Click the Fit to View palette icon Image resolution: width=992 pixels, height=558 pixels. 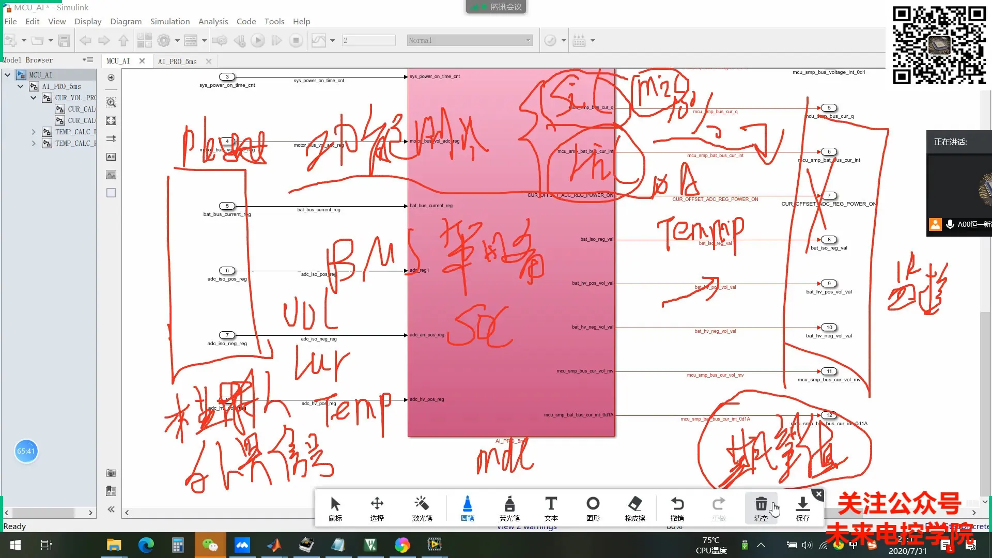111,120
